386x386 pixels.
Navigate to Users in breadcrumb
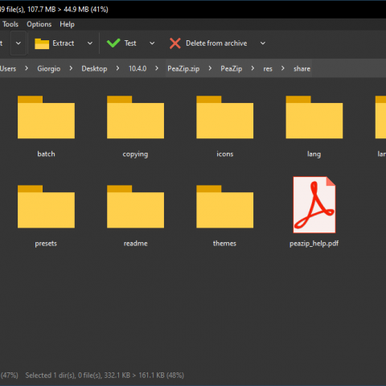coord(8,68)
